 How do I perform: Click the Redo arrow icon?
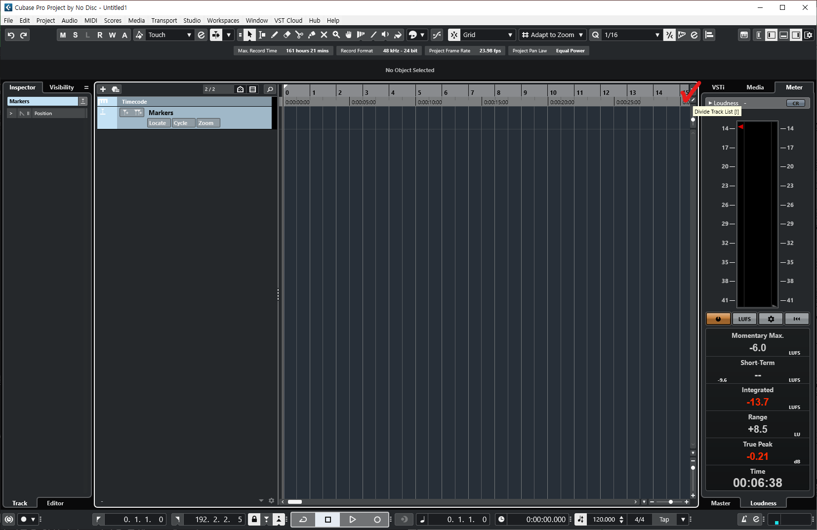[23, 35]
